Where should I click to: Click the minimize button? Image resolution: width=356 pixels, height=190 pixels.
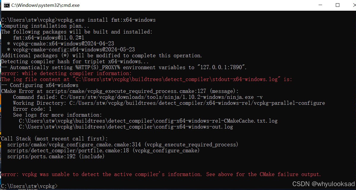(x=320, y=5)
